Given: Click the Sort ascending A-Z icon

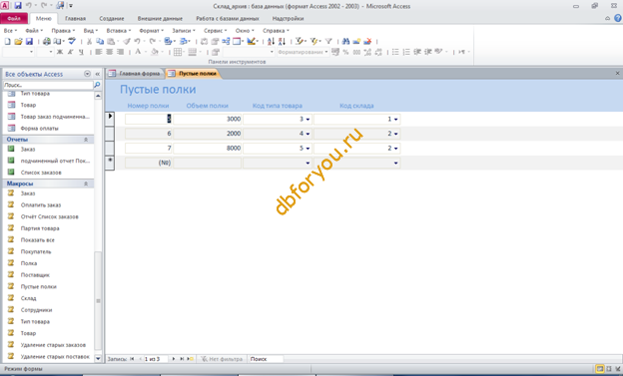Looking at the screenshot, I should tap(271, 41).
